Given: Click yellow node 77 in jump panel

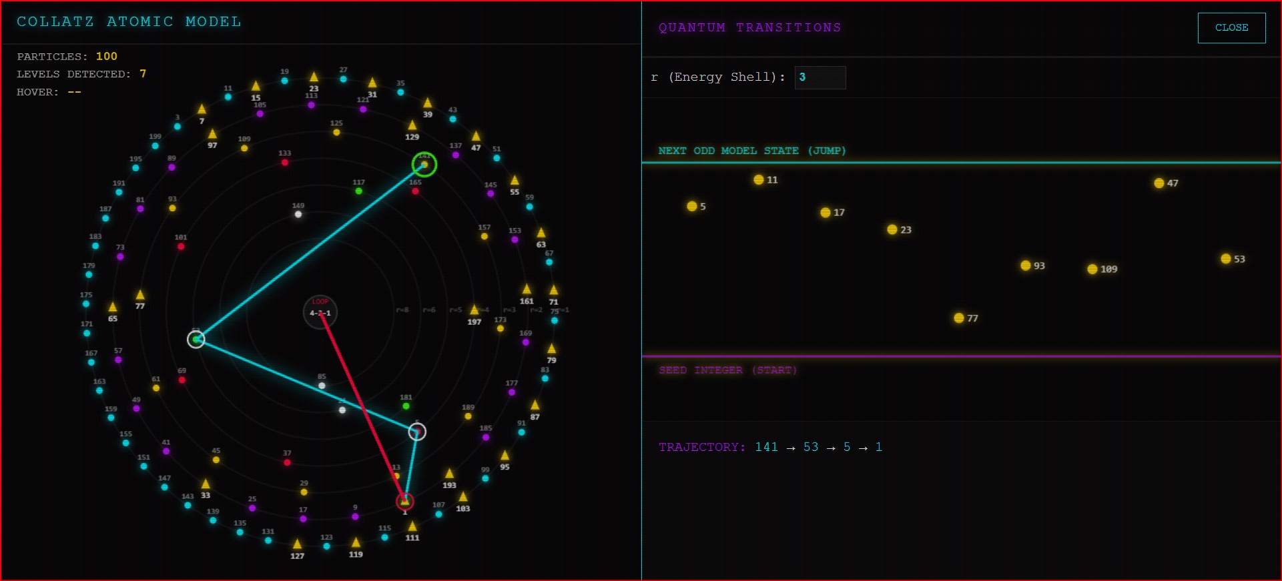Looking at the screenshot, I should click(959, 318).
